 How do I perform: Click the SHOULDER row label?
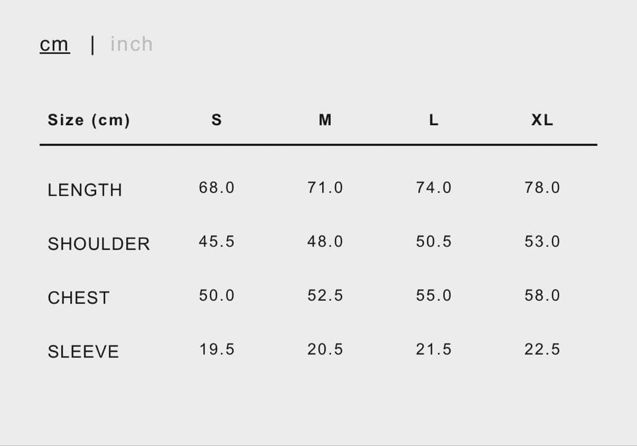point(99,244)
